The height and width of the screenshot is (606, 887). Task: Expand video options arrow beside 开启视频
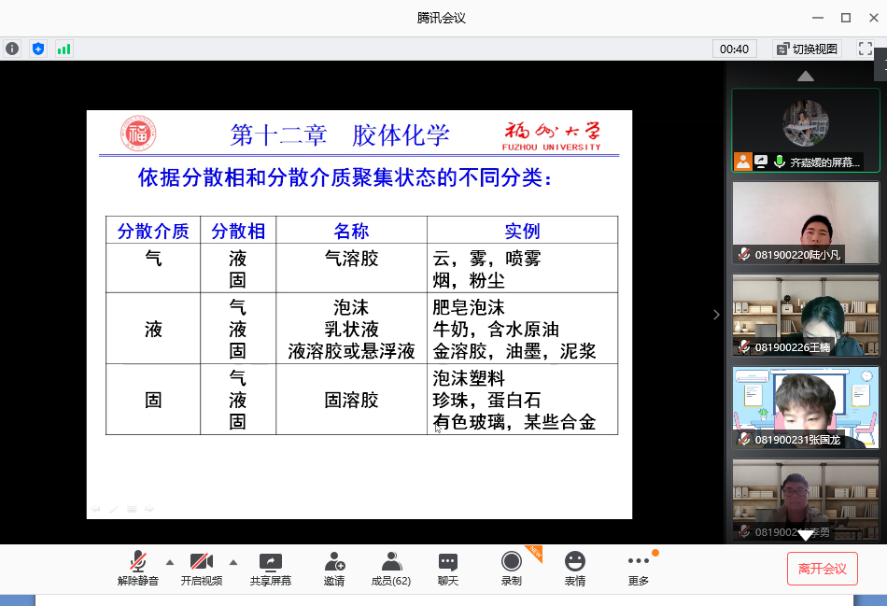[233, 562]
